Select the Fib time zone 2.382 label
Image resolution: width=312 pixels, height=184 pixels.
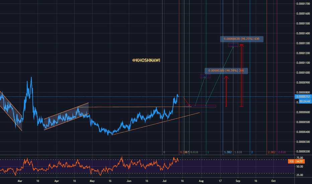(x=271, y=152)
